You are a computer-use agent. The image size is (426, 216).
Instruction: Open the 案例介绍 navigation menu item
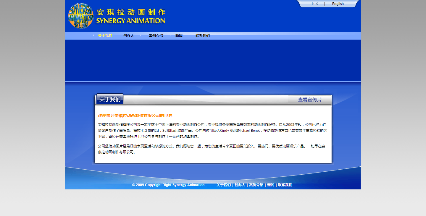point(156,36)
